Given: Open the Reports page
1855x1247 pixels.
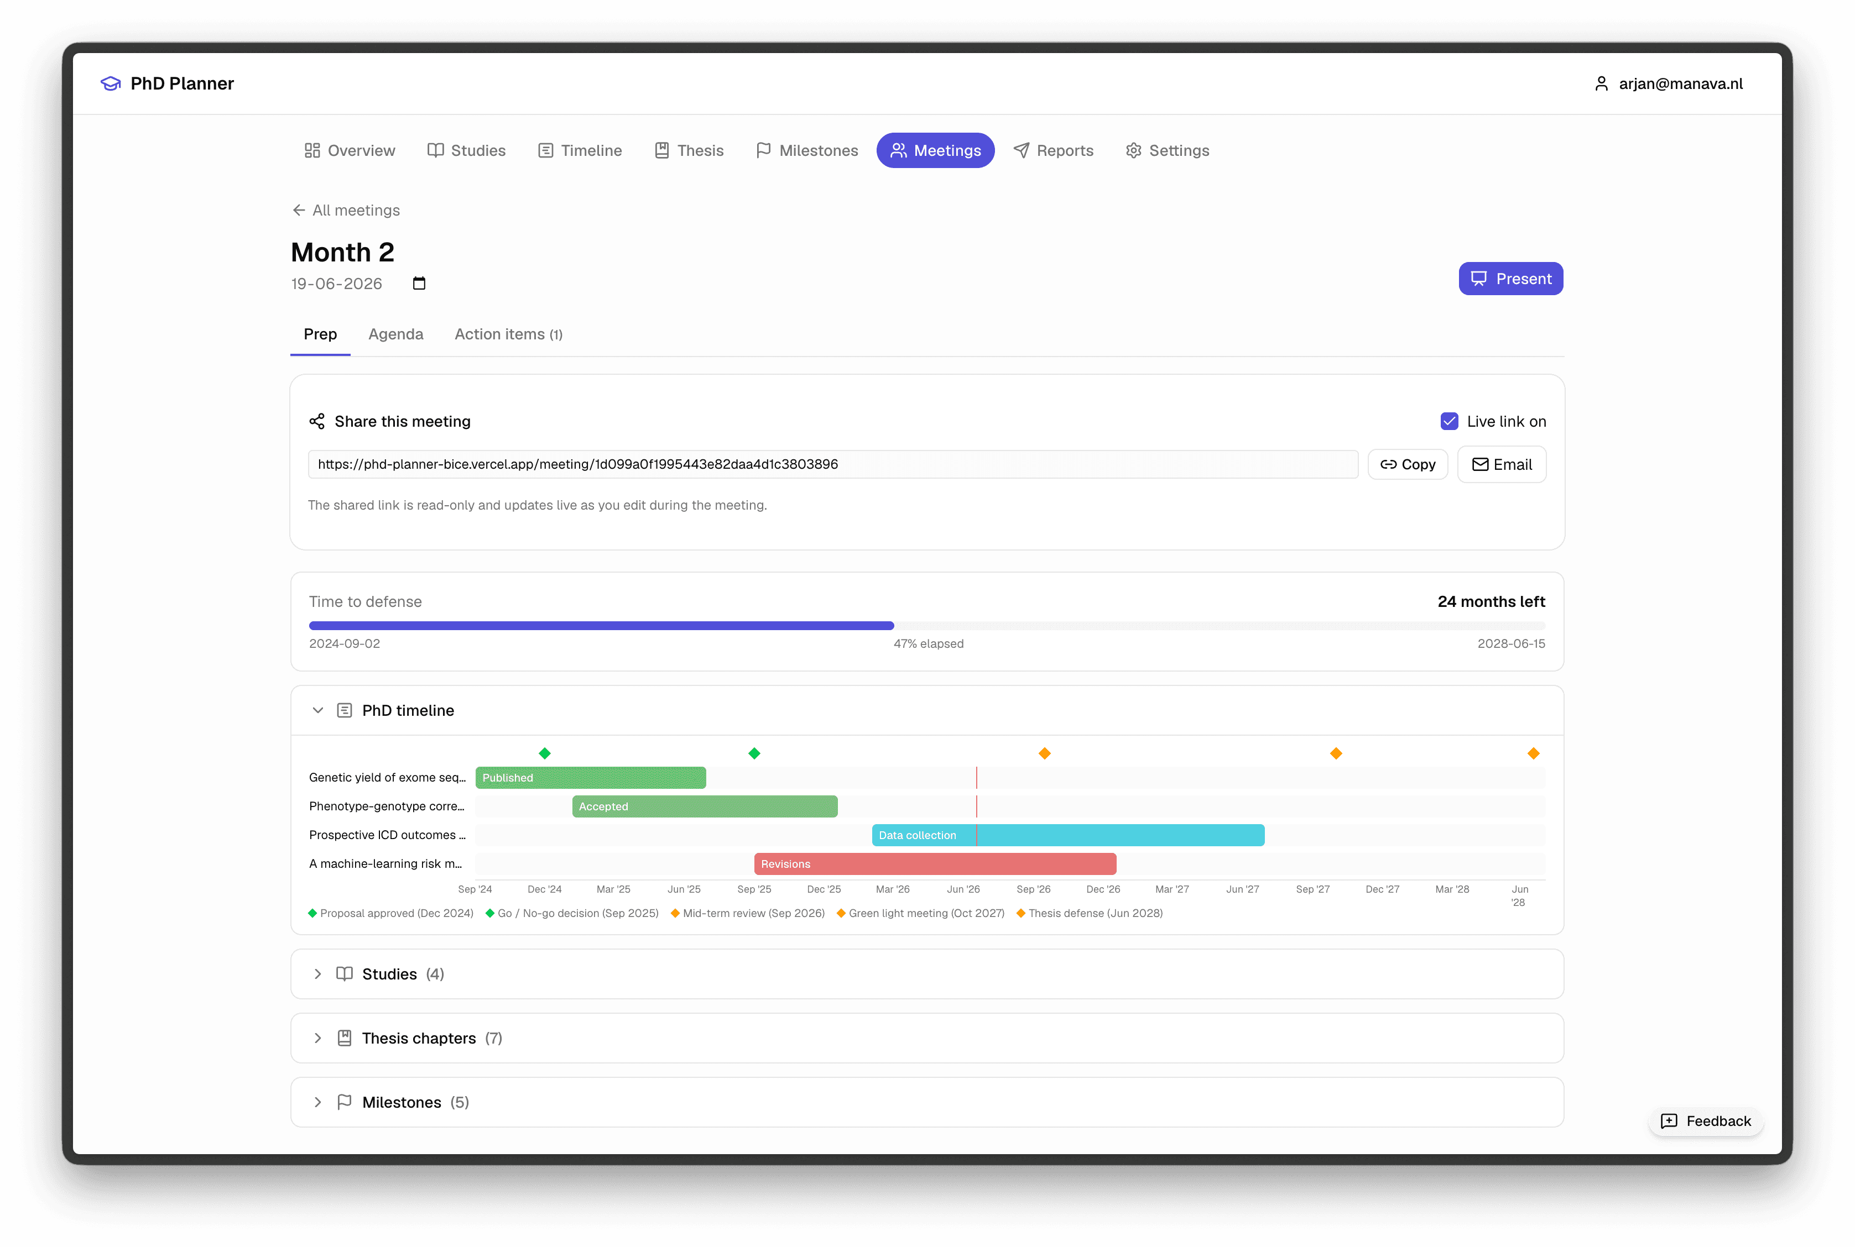Looking at the screenshot, I should point(1053,150).
